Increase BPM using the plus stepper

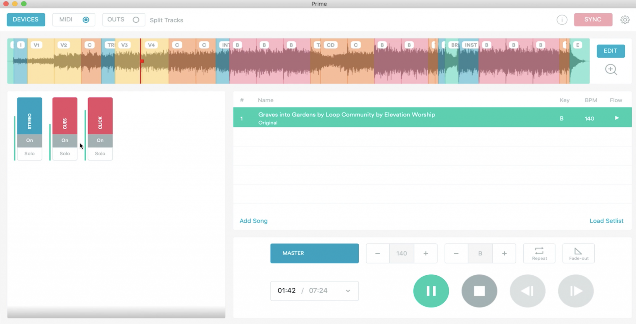[425, 253]
